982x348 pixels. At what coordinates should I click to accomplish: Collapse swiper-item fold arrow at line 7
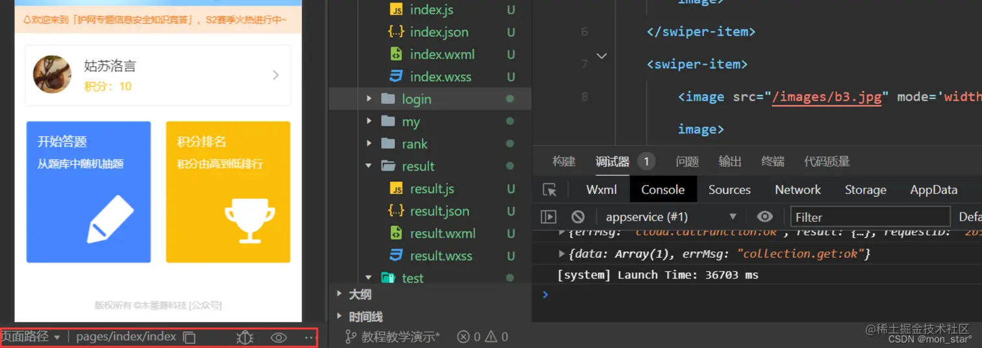point(601,56)
